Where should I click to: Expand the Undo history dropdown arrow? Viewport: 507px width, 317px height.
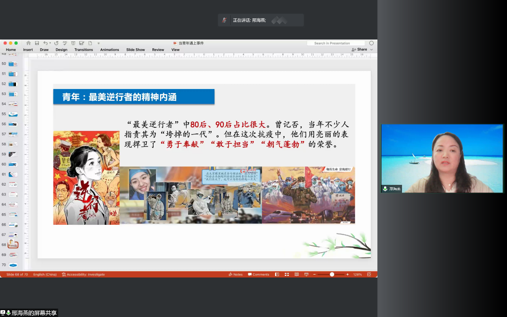[x=50, y=43]
